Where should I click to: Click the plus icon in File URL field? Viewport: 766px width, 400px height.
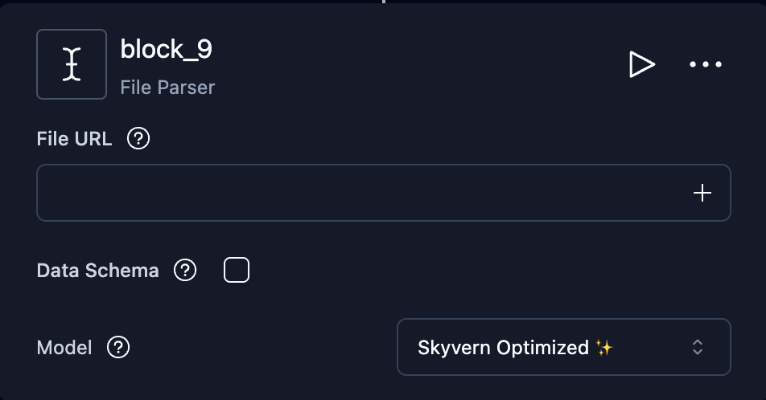[x=702, y=193]
